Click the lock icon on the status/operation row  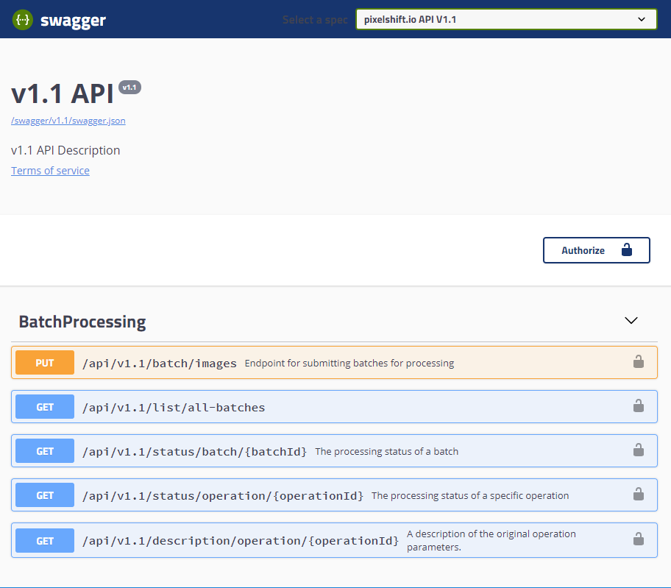[639, 494]
